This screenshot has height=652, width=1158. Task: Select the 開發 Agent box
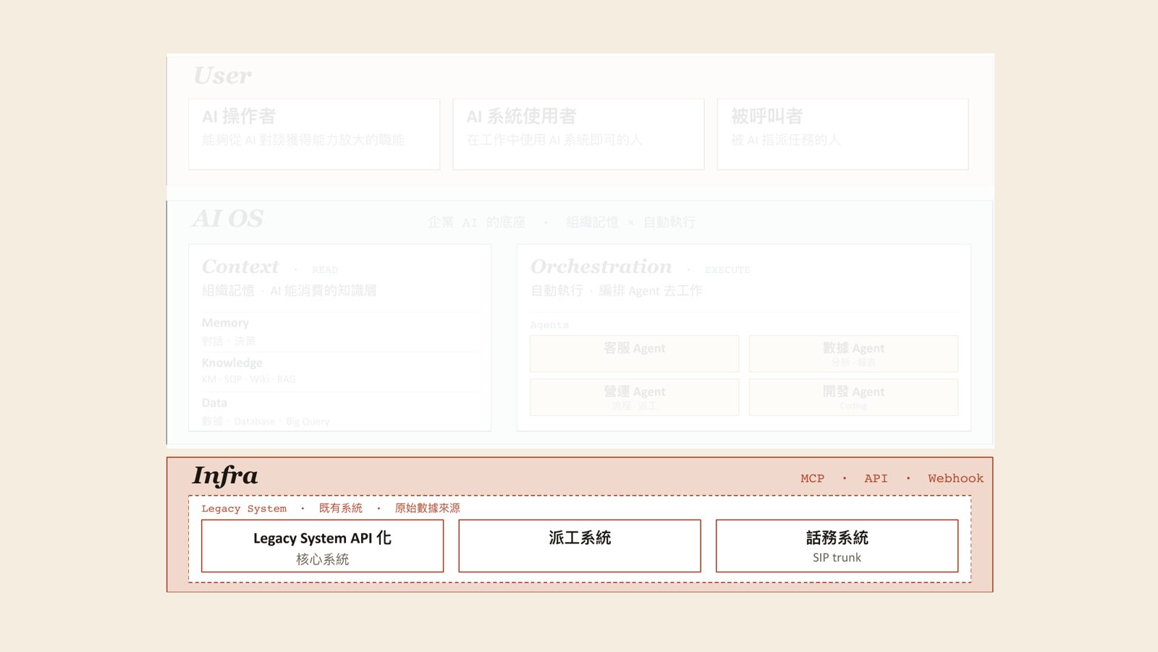[853, 397]
